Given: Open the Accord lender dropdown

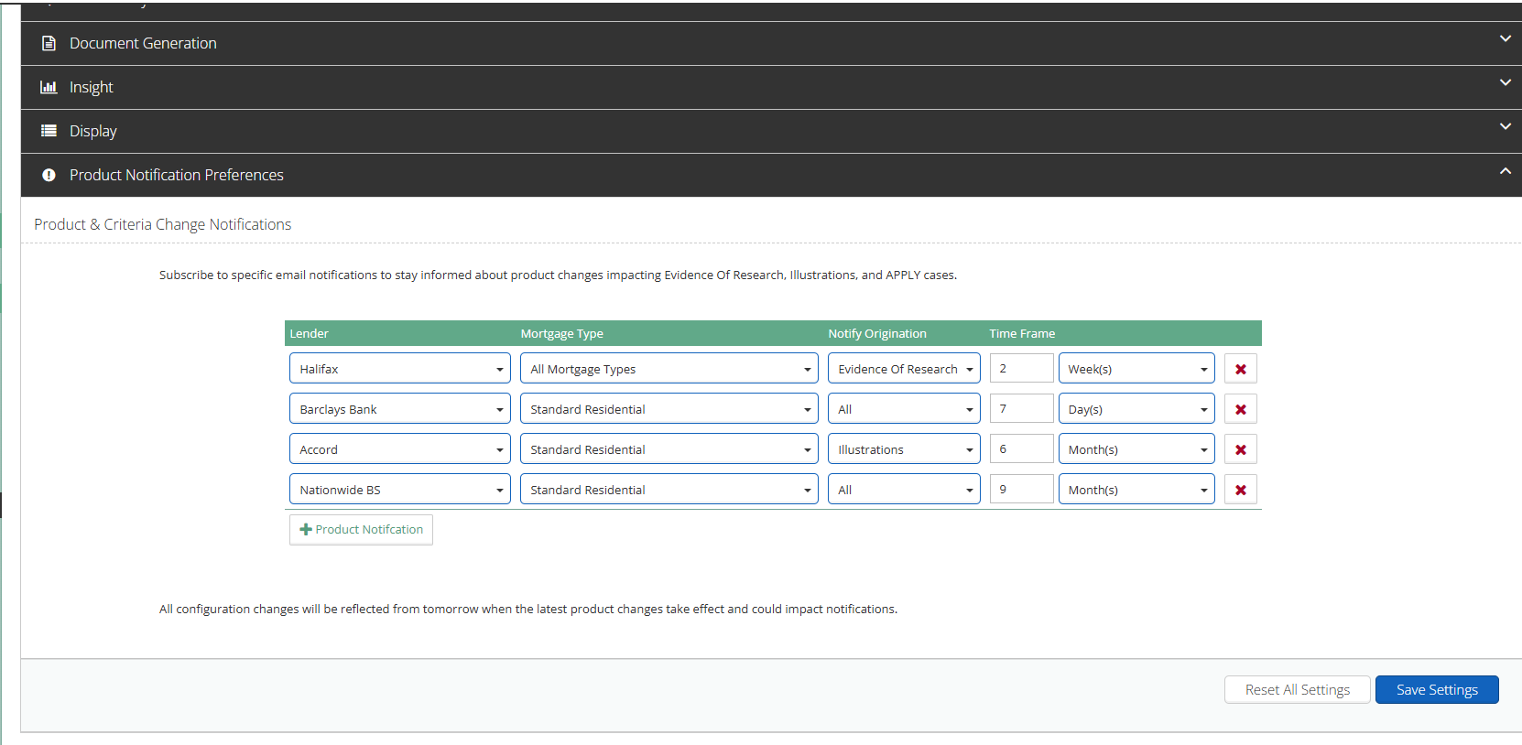Looking at the screenshot, I should [x=400, y=449].
